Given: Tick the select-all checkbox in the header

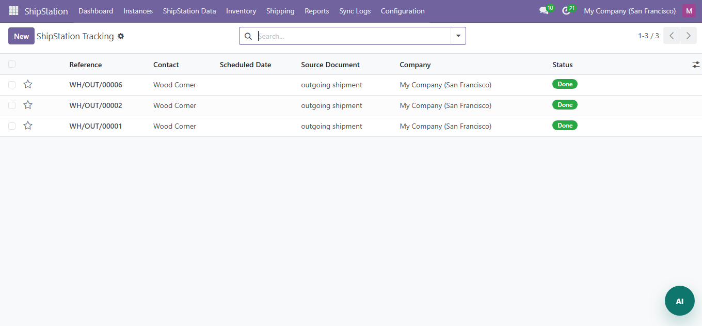Looking at the screenshot, I should coord(12,65).
